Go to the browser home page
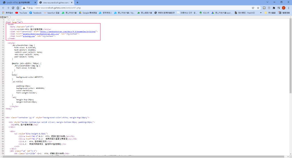 18,8
